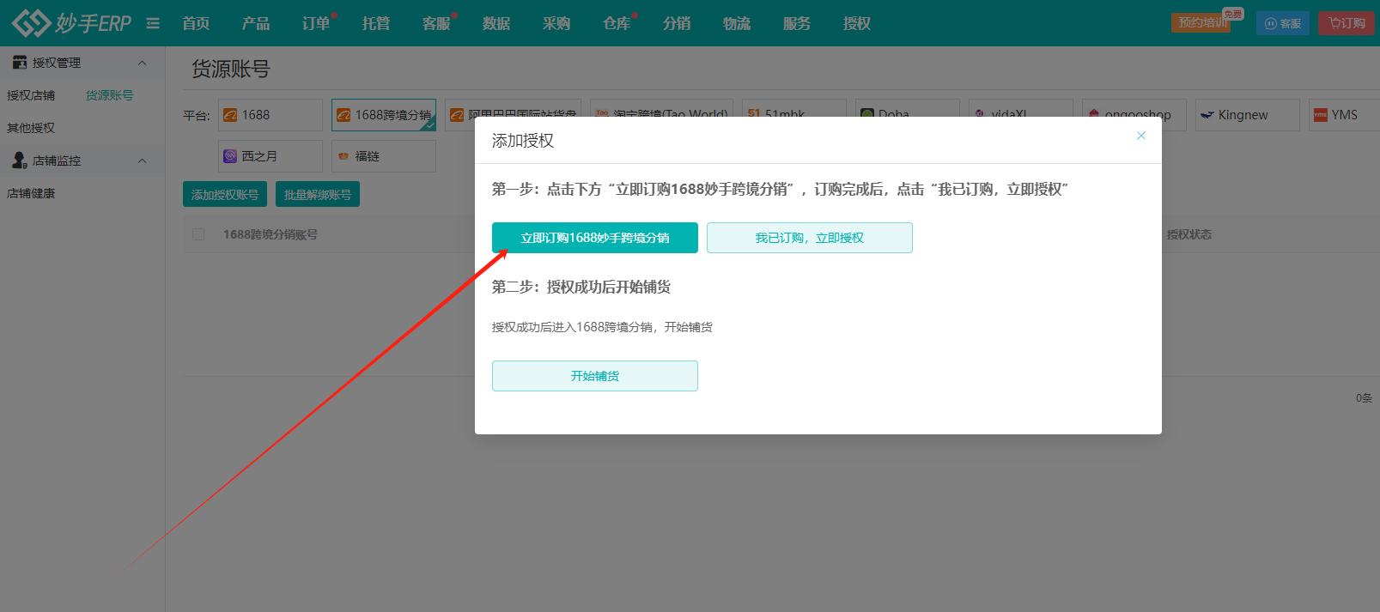This screenshot has height=612, width=1380.
Task: Click the blue 客服 headset button
Action: 1283,23
